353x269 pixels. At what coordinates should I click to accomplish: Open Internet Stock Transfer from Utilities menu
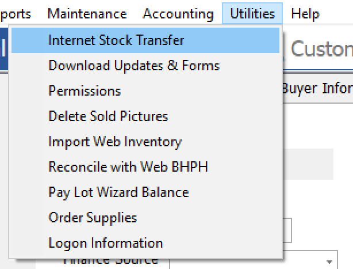click(x=116, y=40)
